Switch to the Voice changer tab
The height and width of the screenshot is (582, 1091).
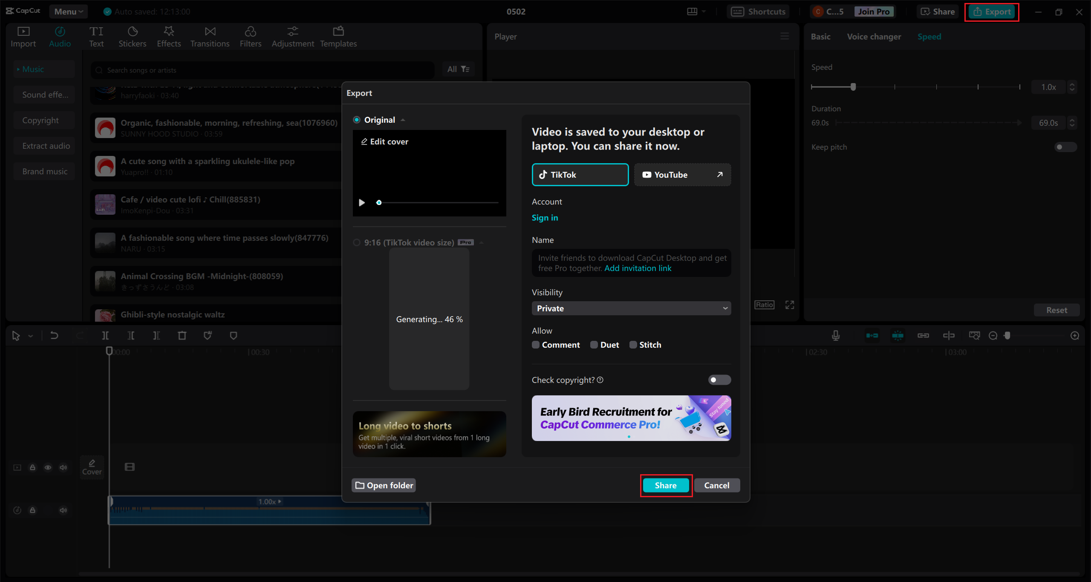point(874,37)
